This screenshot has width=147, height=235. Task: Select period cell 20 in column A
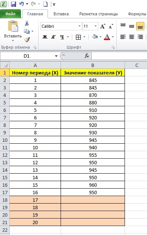pos(35,222)
